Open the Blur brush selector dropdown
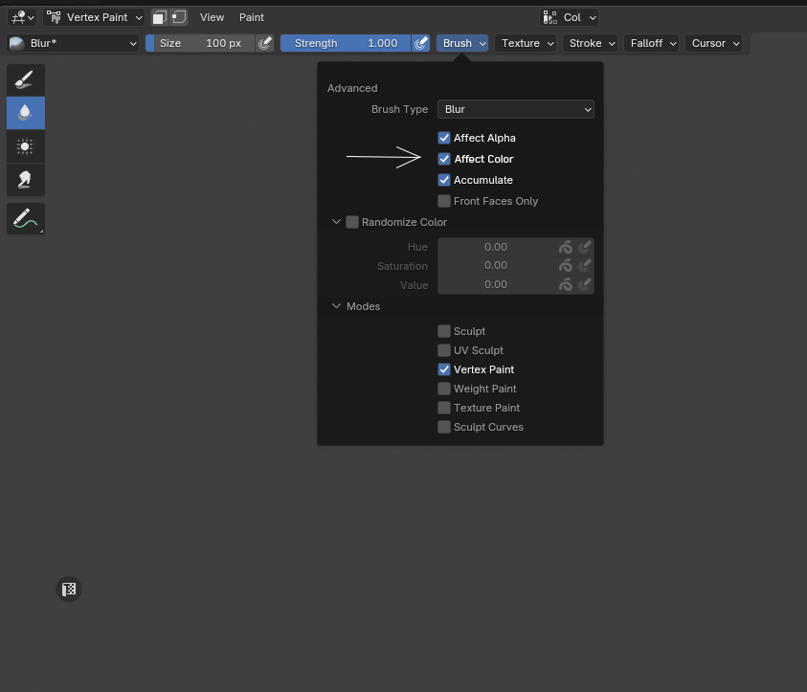This screenshot has height=692, width=807. 73,43
